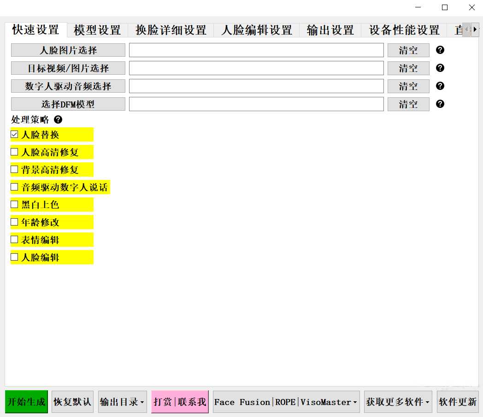
Task: Open the 获取更多软件 dropdown menu
Action: tap(397, 402)
